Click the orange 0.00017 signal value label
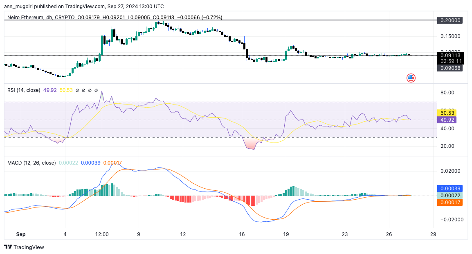This screenshot has height=254, width=472. [x=450, y=202]
